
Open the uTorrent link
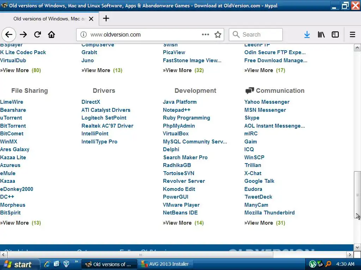pos(11,118)
